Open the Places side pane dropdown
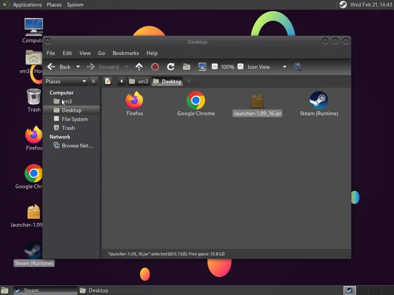 pyautogui.click(x=66, y=81)
